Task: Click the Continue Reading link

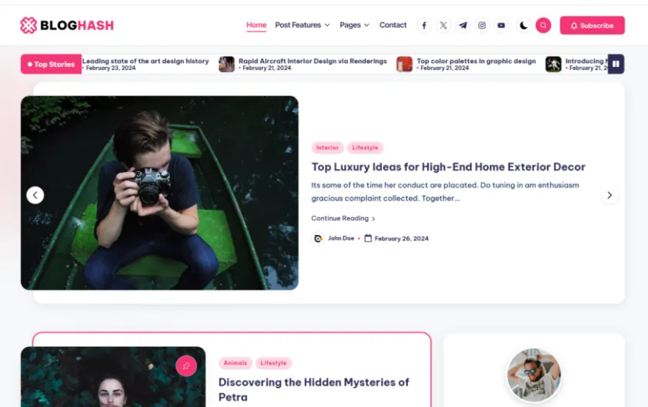Action: [x=343, y=218]
